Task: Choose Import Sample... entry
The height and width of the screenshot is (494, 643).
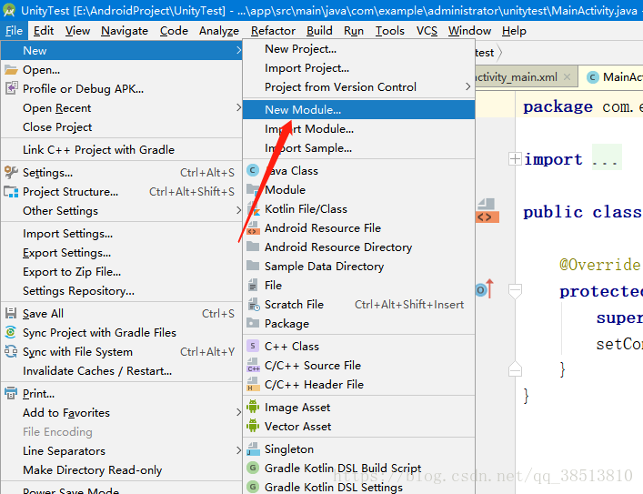Action: point(359,147)
